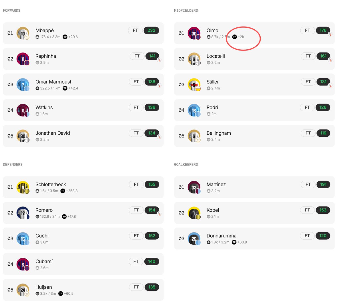Open the Goalkeepers section heading
Viewport: 343px width, 305px height.
click(186, 165)
